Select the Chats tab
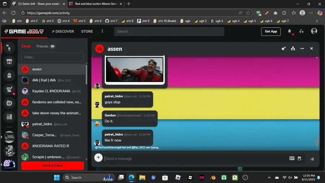The width and height of the screenshot is (325, 183). (26, 46)
